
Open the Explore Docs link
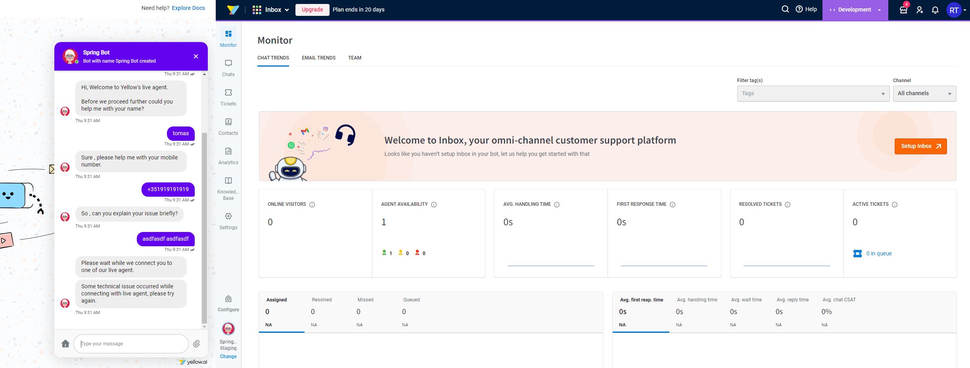click(x=188, y=8)
